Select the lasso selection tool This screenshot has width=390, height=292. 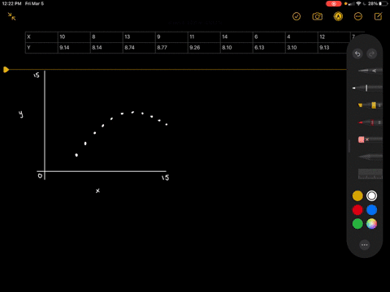coord(370,157)
